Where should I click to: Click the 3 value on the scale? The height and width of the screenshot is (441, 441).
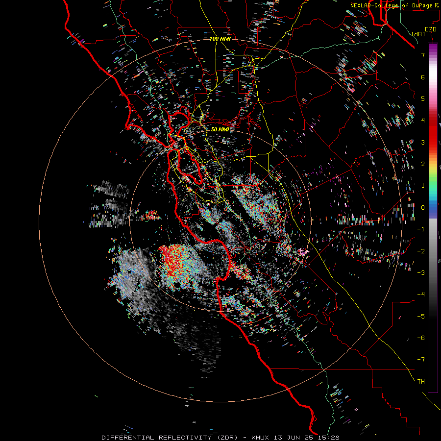click(423, 142)
